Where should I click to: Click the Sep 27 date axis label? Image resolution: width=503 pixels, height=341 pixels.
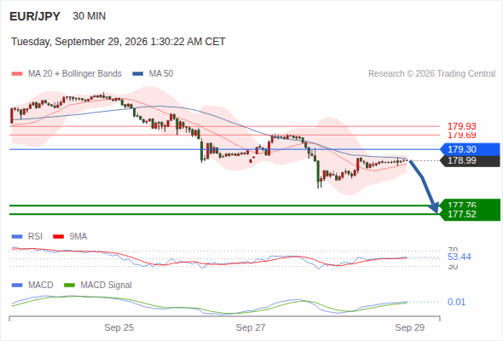(x=251, y=327)
